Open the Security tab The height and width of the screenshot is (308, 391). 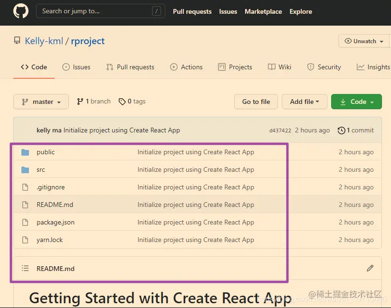324,67
